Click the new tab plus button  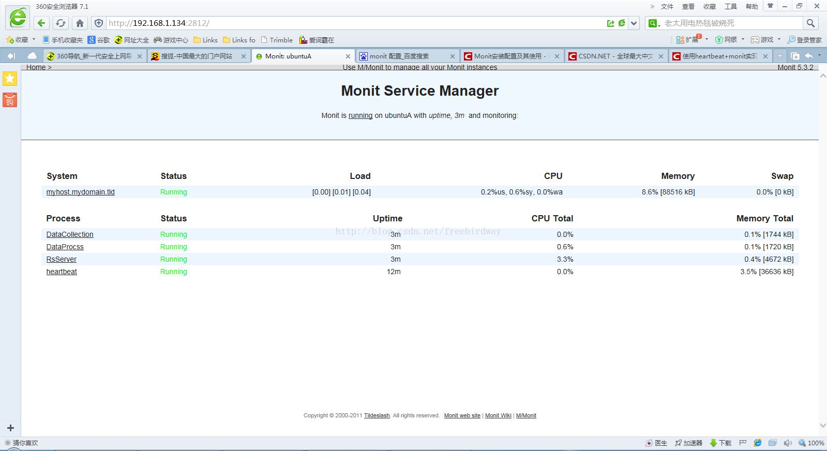tap(780, 56)
